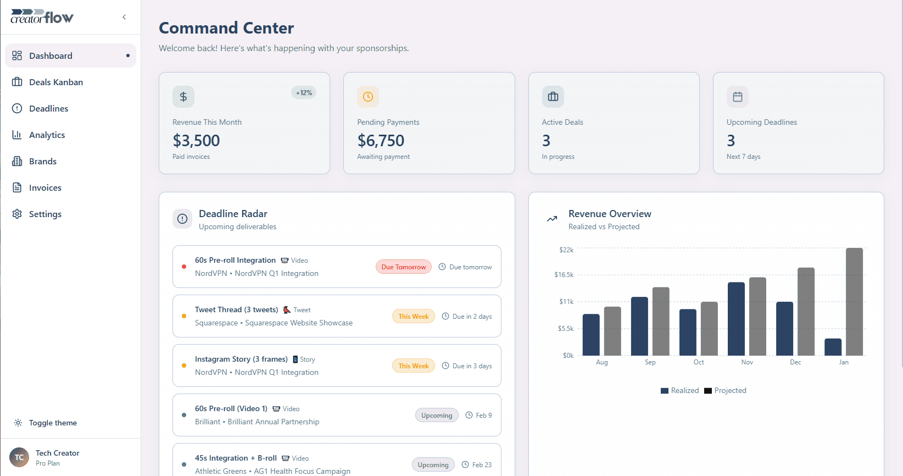
Task: Click the Revenue Overview trend icon
Action: pyautogui.click(x=552, y=219)
